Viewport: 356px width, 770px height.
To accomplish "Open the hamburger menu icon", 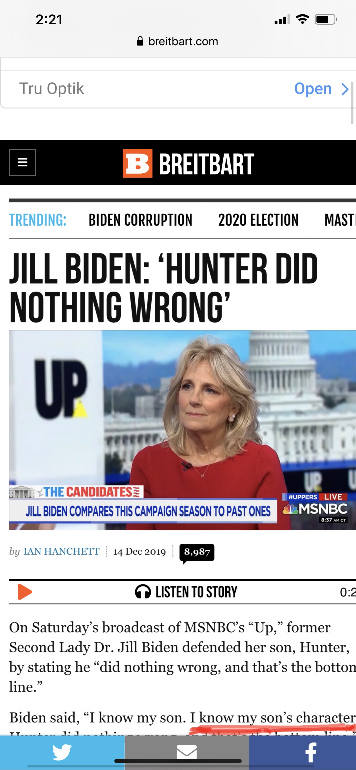I will pos(22,163).
